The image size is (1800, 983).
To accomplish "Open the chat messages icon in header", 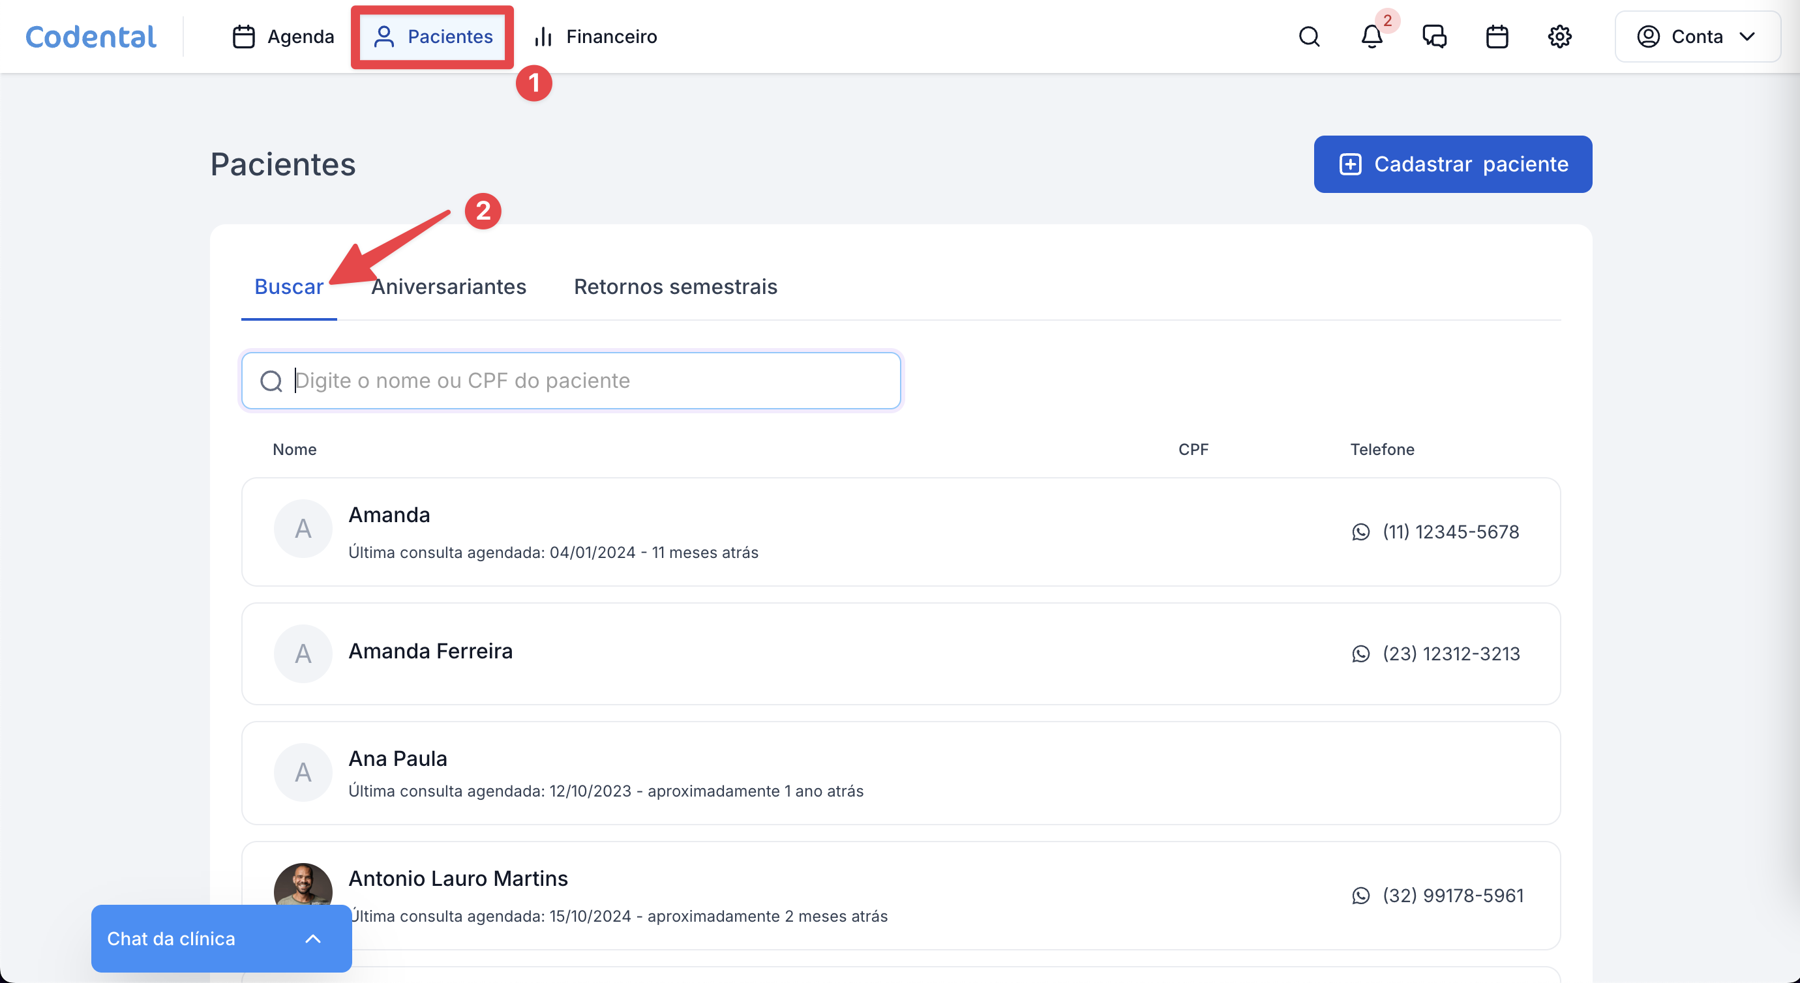I will coord(1434,37).
